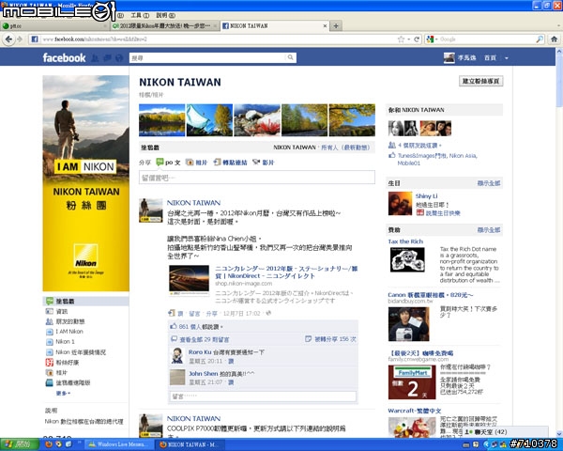Select the link share icon
The height and width of the screenshot is (451, 563).
tap(217, 163)
